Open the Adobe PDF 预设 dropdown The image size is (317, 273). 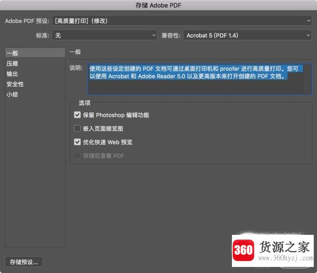click(x=182, y=20)
